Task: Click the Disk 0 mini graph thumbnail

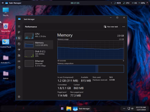Action: 29,54
